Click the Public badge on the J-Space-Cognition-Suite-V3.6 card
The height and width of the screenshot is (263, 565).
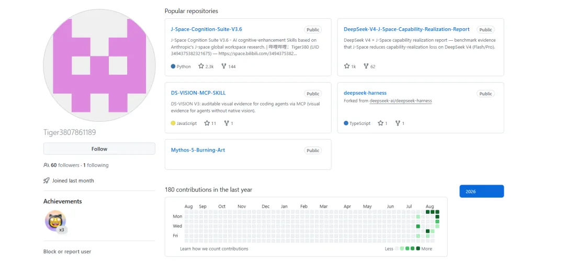[313, 30]
